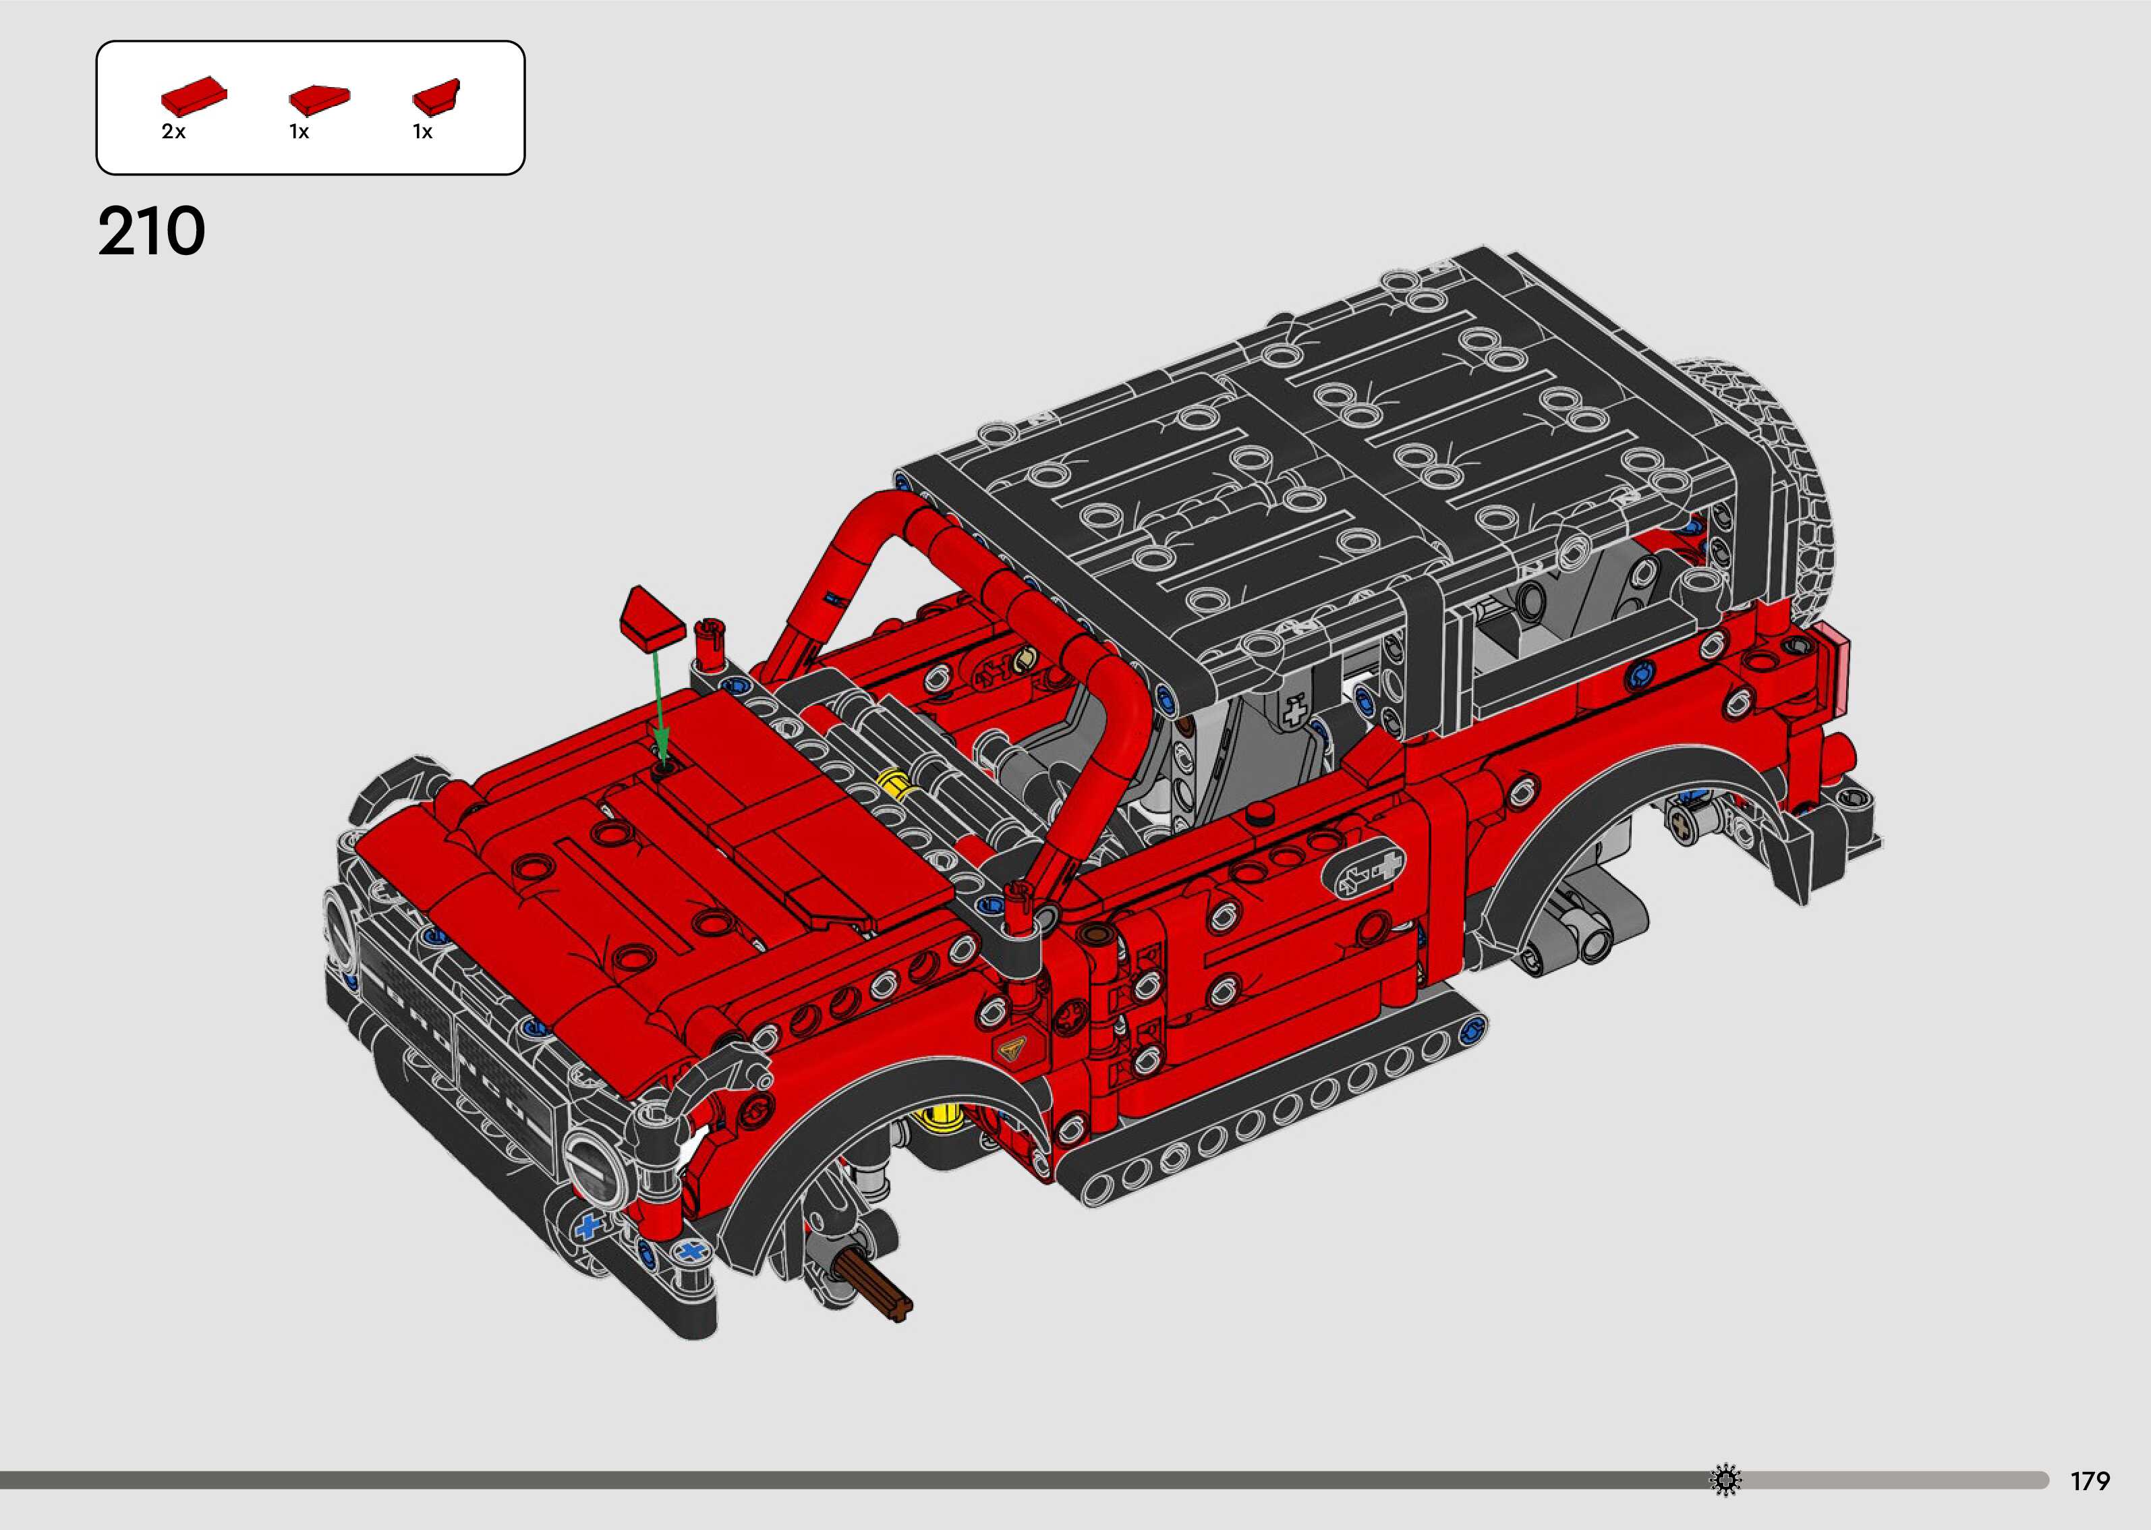2151x1530 pixels.
Task: Click the gear icon on progress bar
Action: pyautogui.click(x=1725, y=1480)
